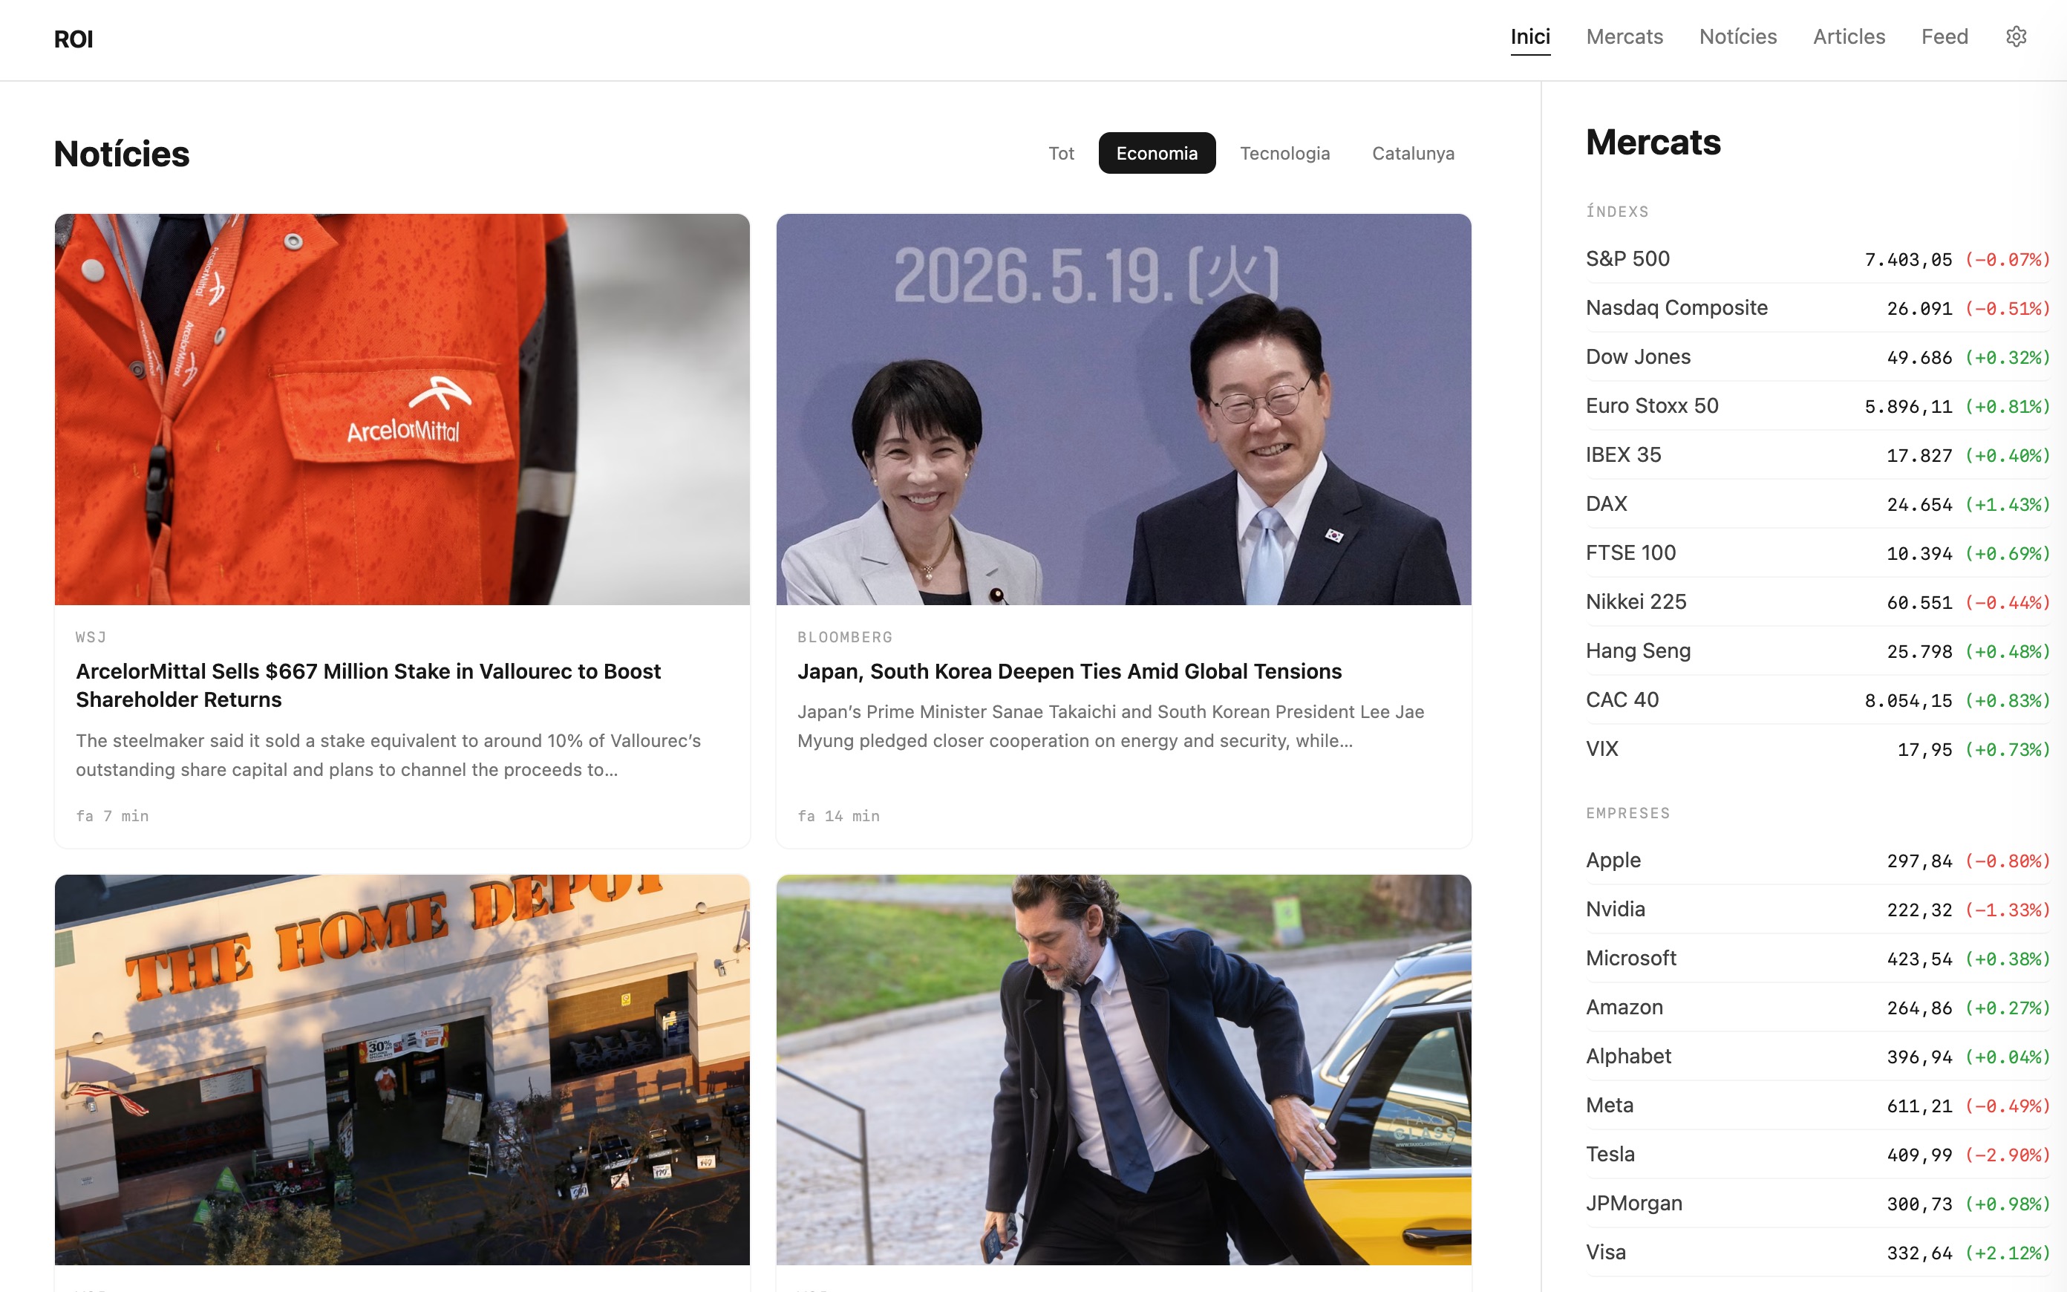Select the Microsoft stock row
2067x1292 pixels.
pyautogui.click(x=1818, y=959)
